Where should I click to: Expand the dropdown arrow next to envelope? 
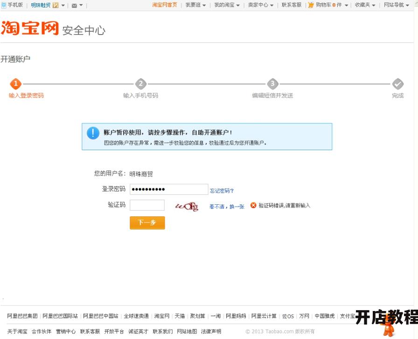pyautogui.click(x=81, y=5)
